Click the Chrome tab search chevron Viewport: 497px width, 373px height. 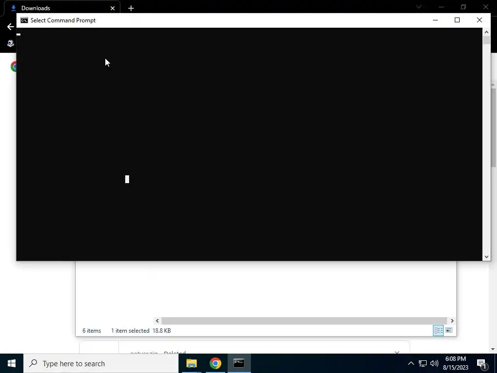coord(419,7)
